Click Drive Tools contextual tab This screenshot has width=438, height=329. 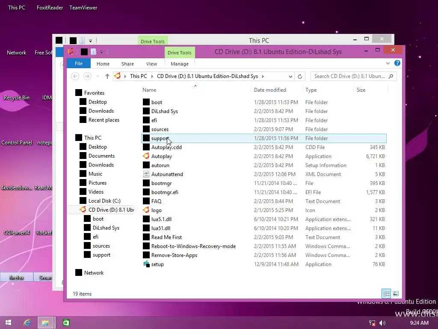click(180, 53)
